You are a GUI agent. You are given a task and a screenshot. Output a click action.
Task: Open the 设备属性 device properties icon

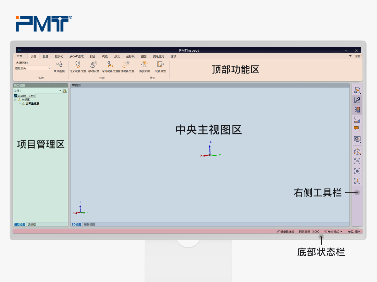pos(161,64)
